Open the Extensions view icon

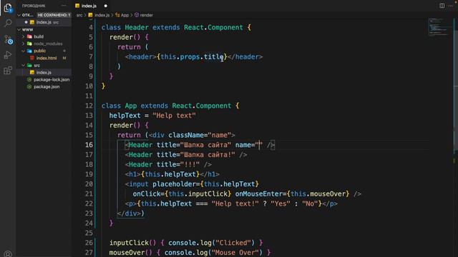tap(8, 70)
